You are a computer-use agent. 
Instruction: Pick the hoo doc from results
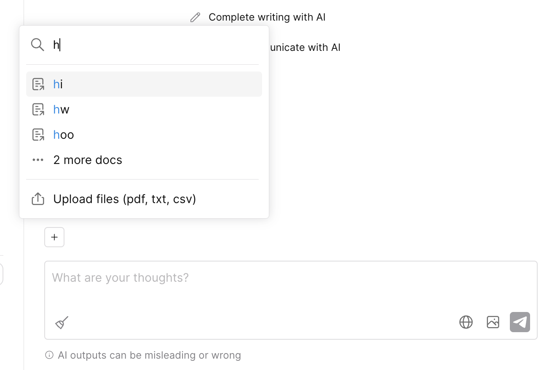(143, 135)
